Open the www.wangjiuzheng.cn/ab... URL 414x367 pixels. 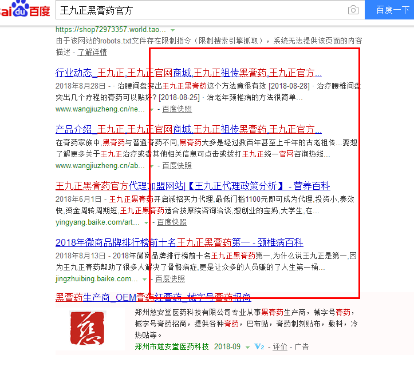coord(100,166)
